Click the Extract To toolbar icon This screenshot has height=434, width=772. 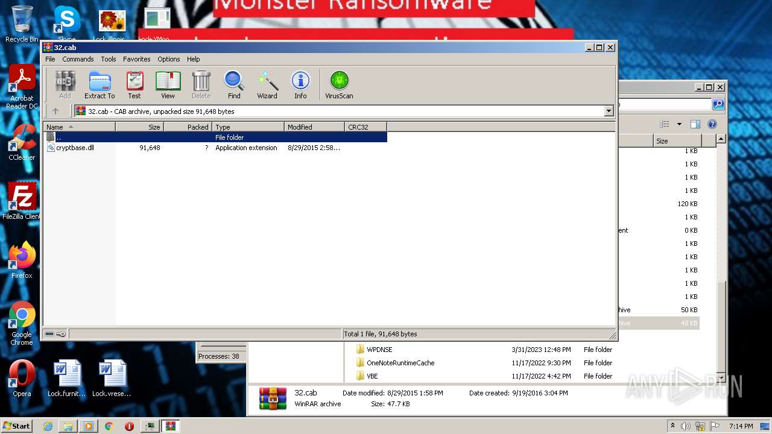[x=100, y=84]
